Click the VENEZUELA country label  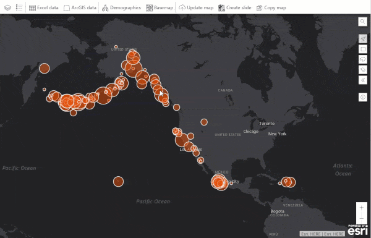click(x=293, y=205)
